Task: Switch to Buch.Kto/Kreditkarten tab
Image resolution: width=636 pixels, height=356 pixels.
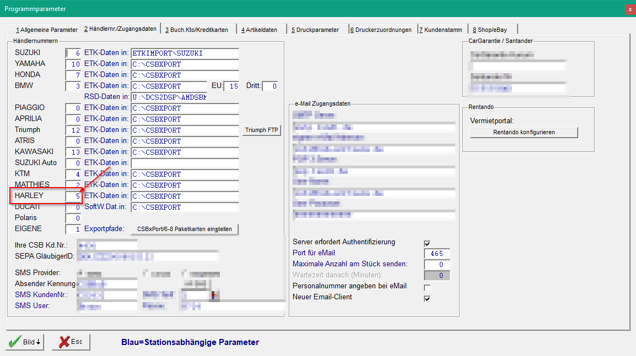Action: (x=197, y=30)
